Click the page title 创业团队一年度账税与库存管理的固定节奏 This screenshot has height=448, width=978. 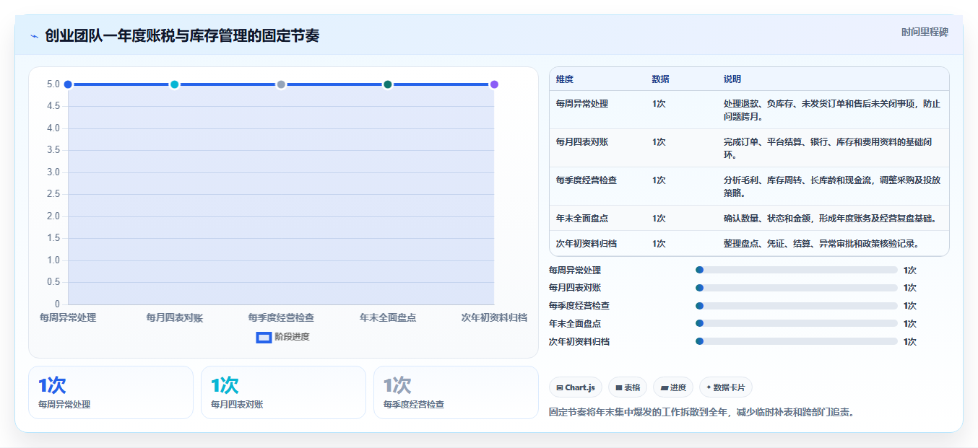pyautogui.click(x=182, y=36)
